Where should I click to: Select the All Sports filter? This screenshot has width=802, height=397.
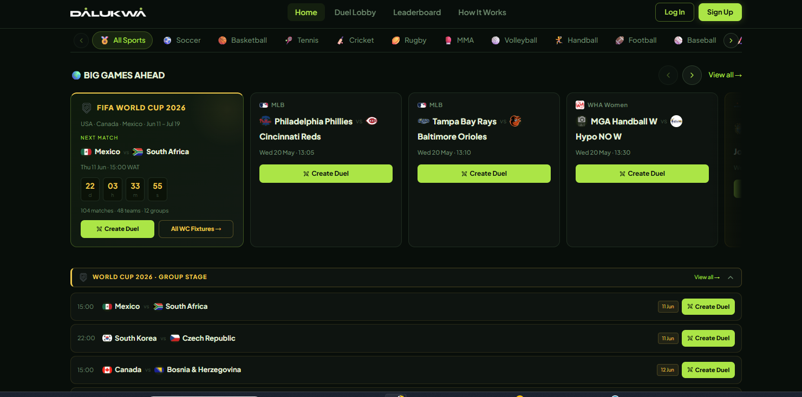tap(122, 41)
